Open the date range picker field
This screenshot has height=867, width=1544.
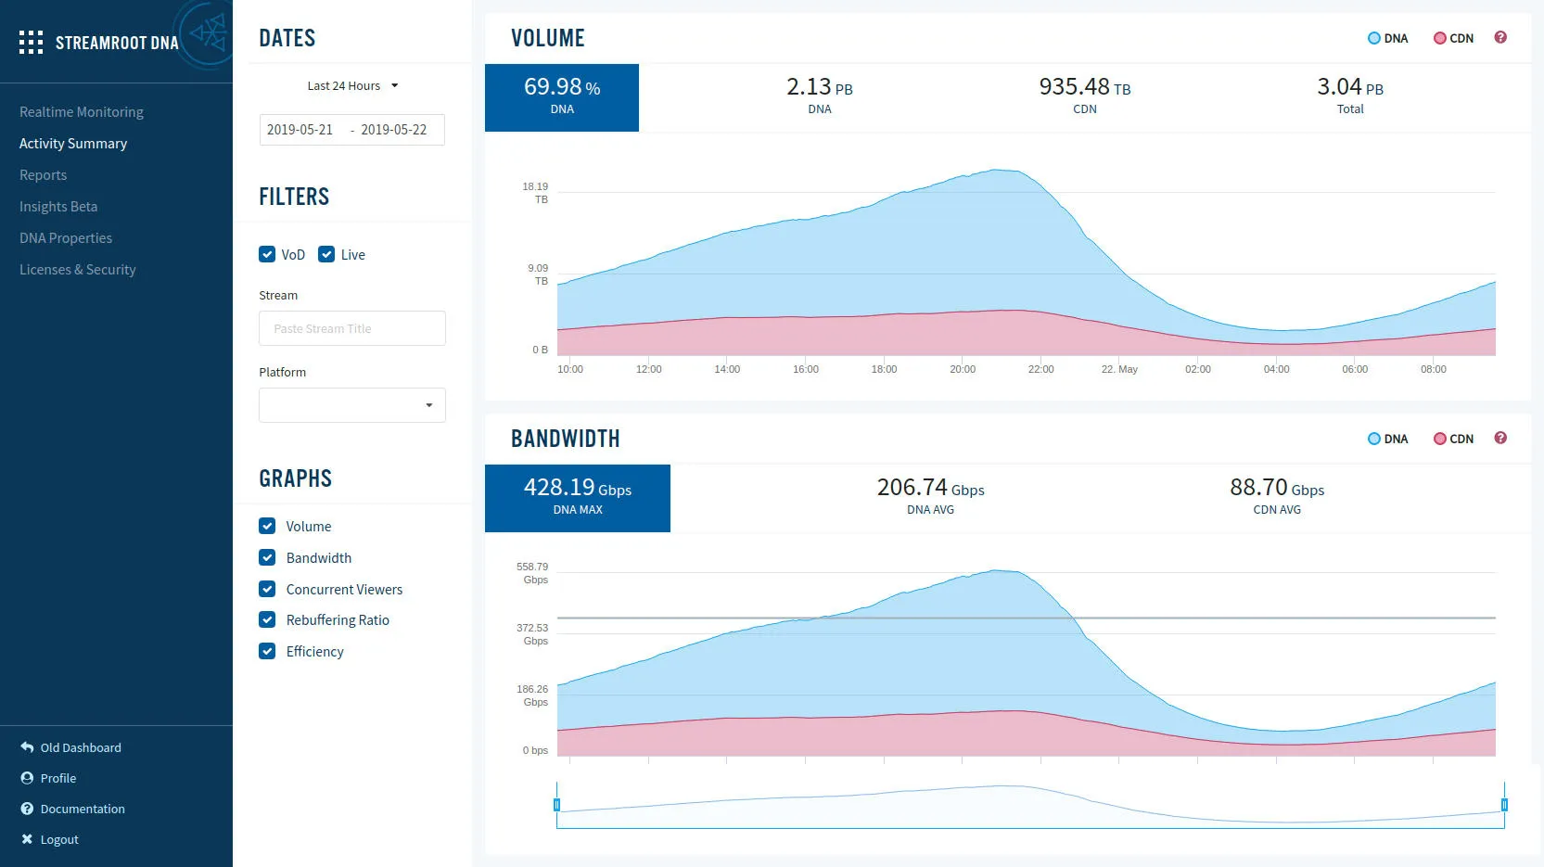coord(351,130)
